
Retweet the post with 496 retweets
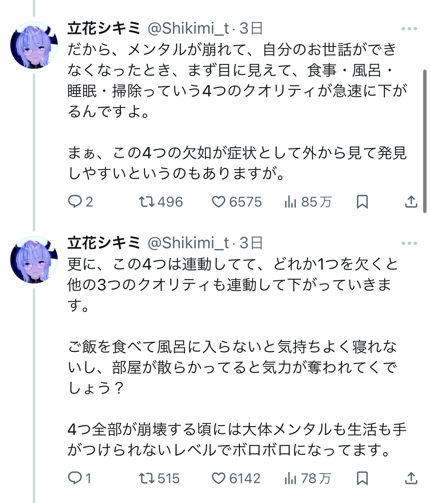click(x=161, y=202)
